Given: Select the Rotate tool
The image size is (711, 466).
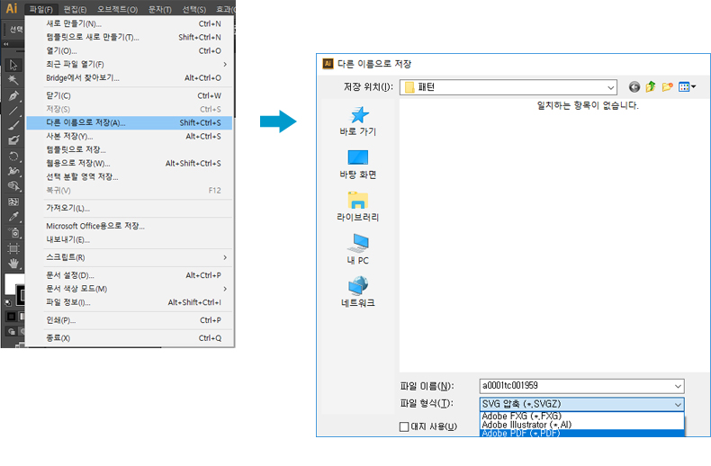Looking at the screenshot, I should tap(13, 157).
